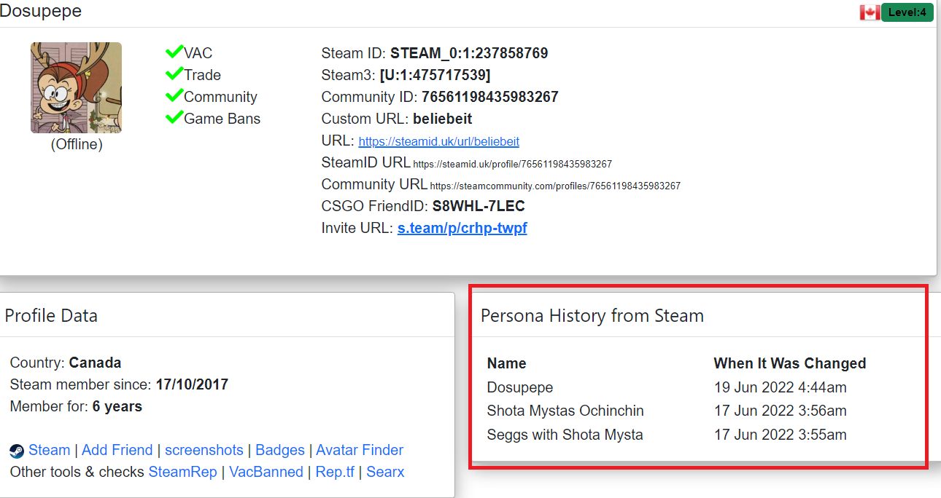Click the green Game Bans checkmark icon
Image resolution: width=941 pixels, height=498 pixels.
[x=174, y=117]
